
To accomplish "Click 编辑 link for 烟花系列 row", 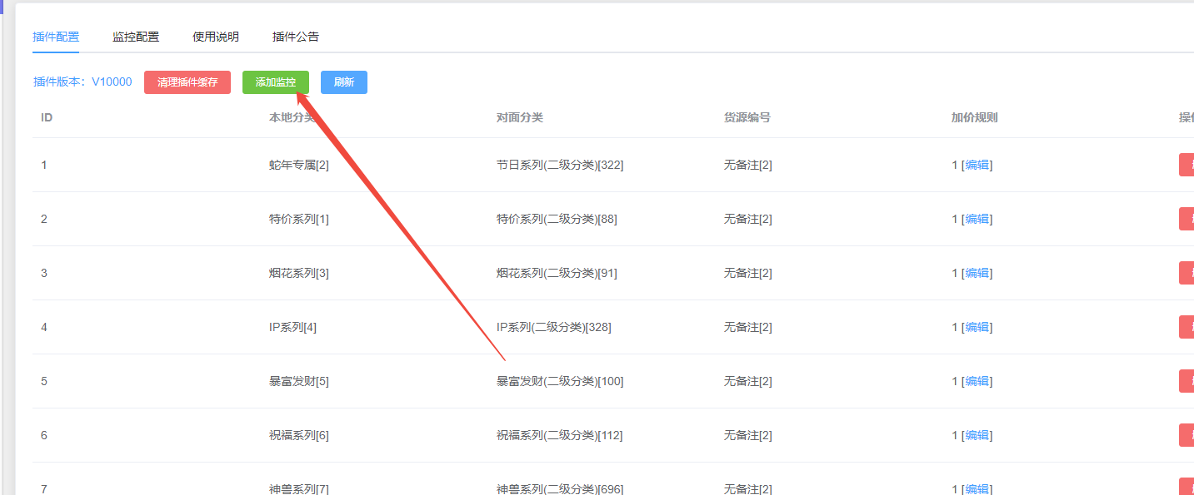I will pyautogui.click(x=977, y=273).
